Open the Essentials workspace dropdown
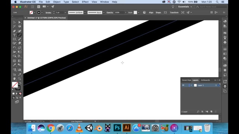 pos(185,7)
